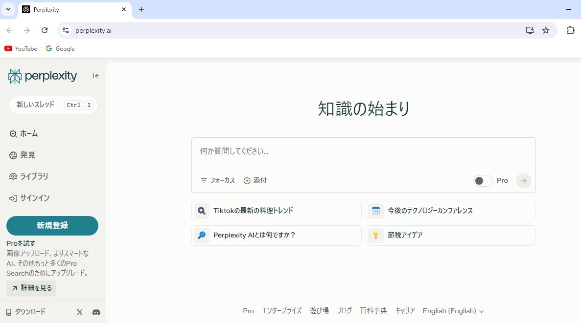
Task: Submit query with arrow button
Action: 524,180
